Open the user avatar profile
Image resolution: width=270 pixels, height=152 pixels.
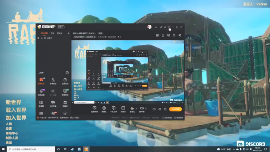click(149, 27)
